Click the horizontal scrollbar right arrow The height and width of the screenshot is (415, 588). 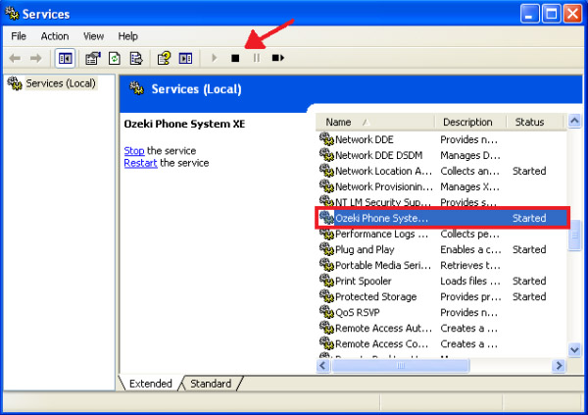point(559,365)
